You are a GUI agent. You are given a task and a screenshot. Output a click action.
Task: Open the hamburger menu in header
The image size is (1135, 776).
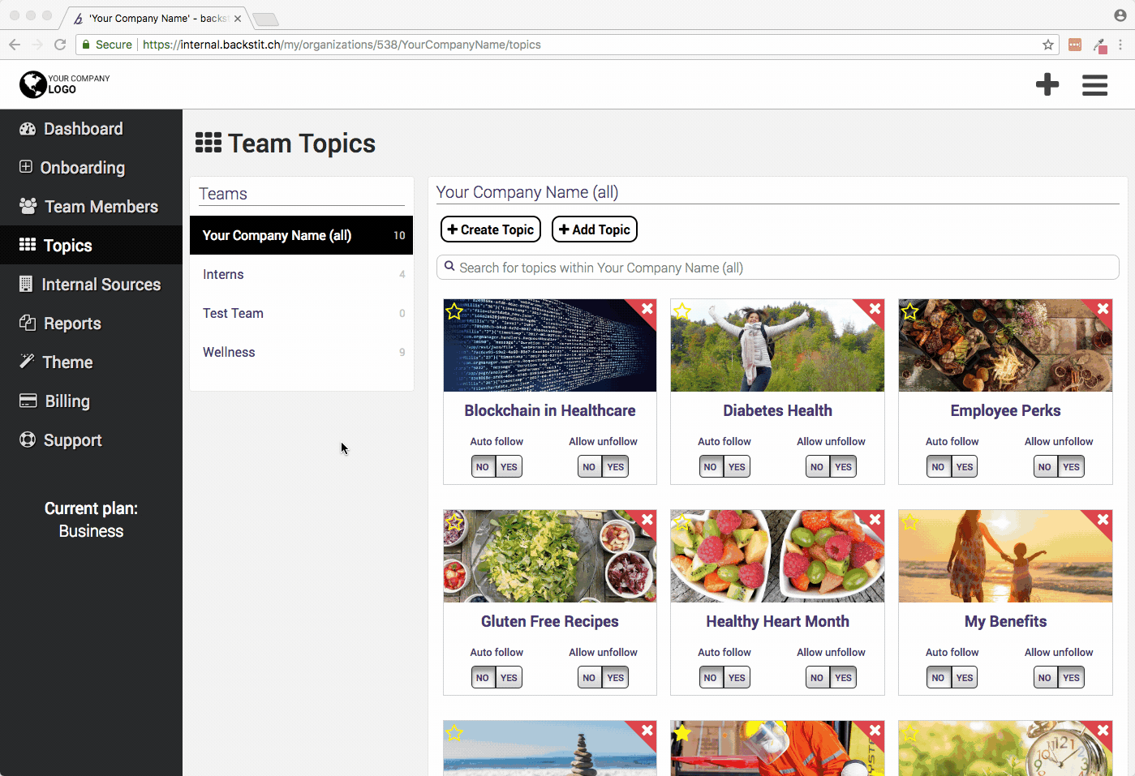tap(1094, 85)
